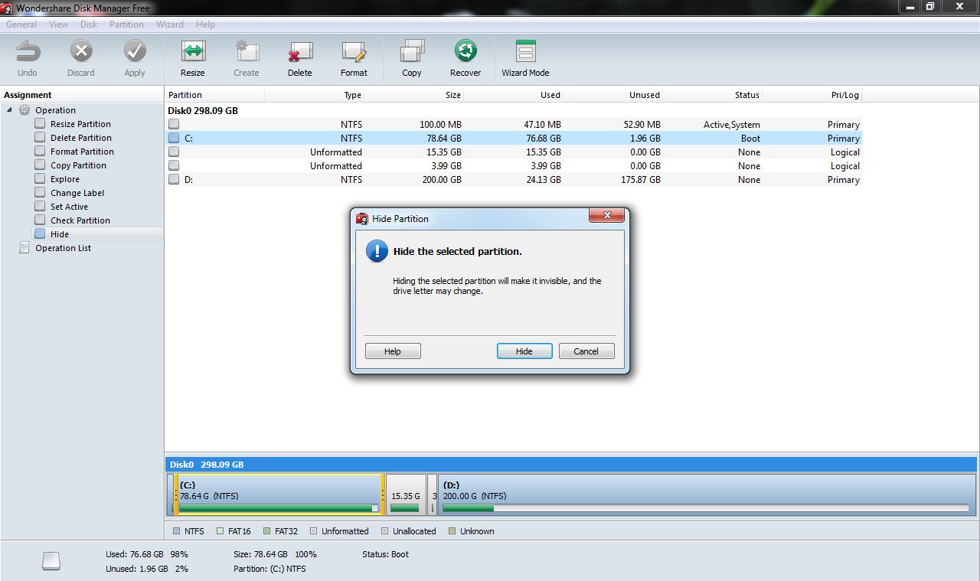Click Format Partition operation icon in sidebar
Viewport: 980px width, 581px height.
click(x=40, y=152)
